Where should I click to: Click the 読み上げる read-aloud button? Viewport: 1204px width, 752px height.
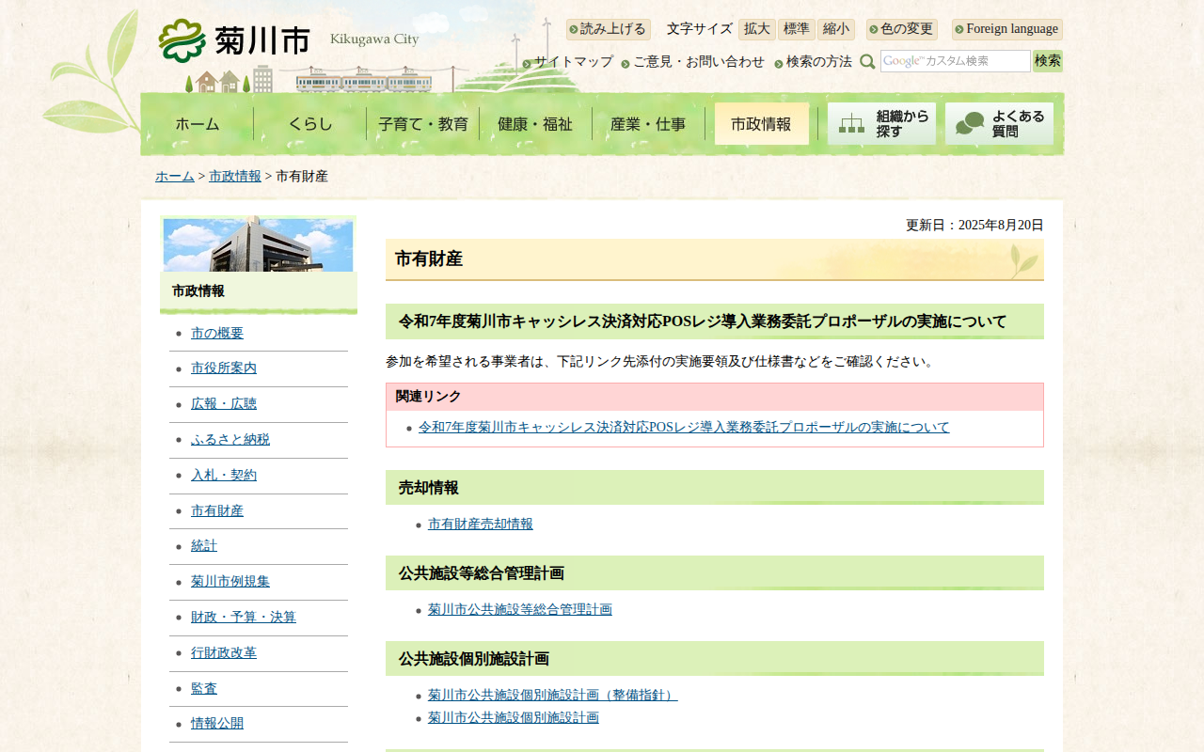pyautogui.click(x=609, y=29)
